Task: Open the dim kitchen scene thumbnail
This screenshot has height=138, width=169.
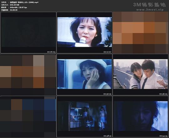Action: (x=84, y=117)
